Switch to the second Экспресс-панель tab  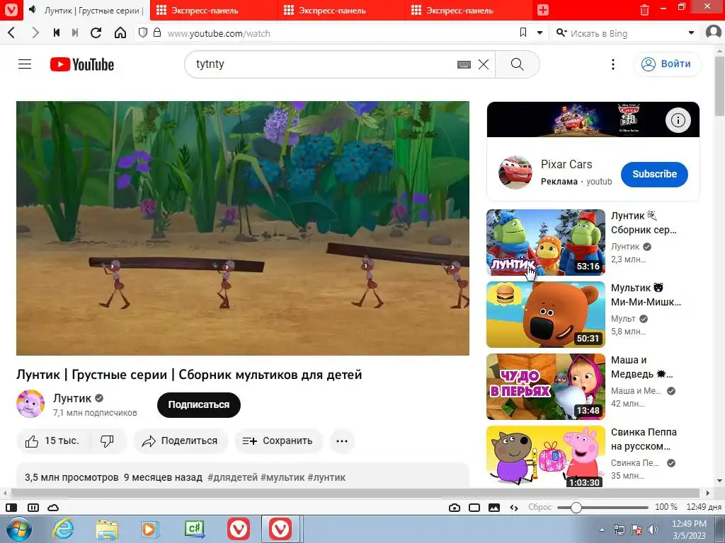(x=341, y=10)
